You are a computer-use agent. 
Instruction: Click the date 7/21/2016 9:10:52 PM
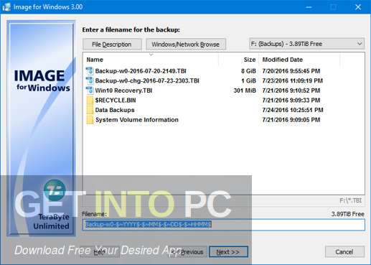tap(291, 90)
